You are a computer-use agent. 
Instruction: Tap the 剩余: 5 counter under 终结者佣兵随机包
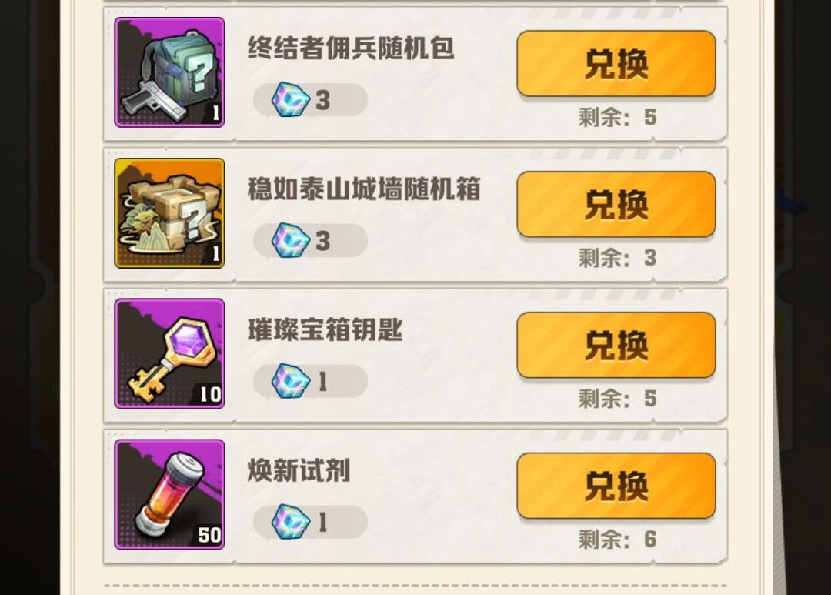pyautogui.click(x=617, y=117)
